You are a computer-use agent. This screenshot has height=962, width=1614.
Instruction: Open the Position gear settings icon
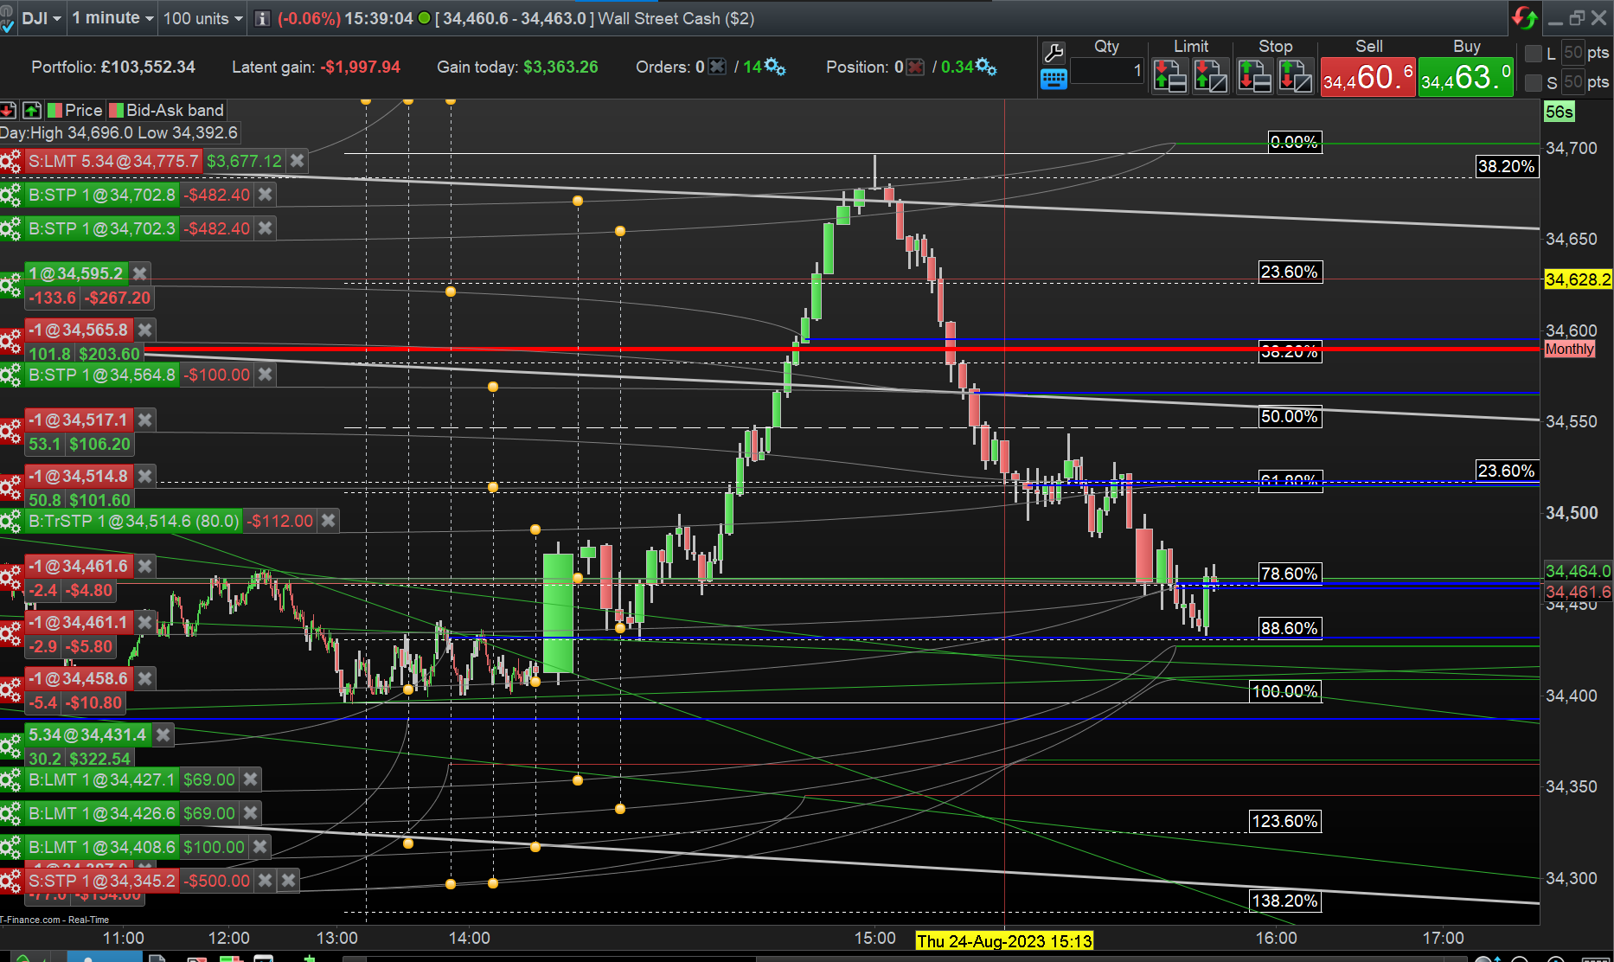pos(986,67)
